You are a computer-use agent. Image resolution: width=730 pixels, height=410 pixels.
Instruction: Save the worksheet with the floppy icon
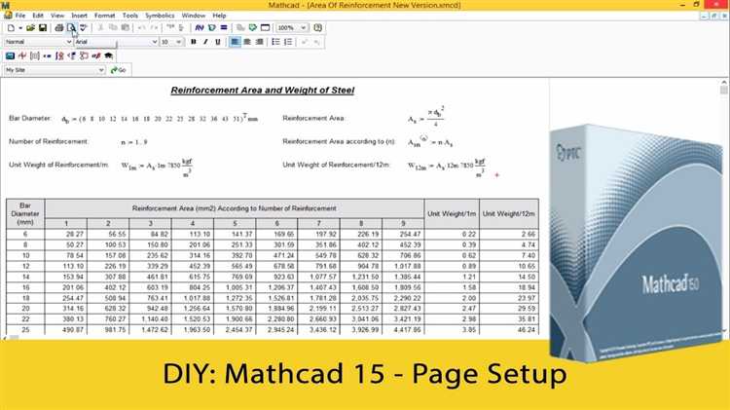point(43,28)
